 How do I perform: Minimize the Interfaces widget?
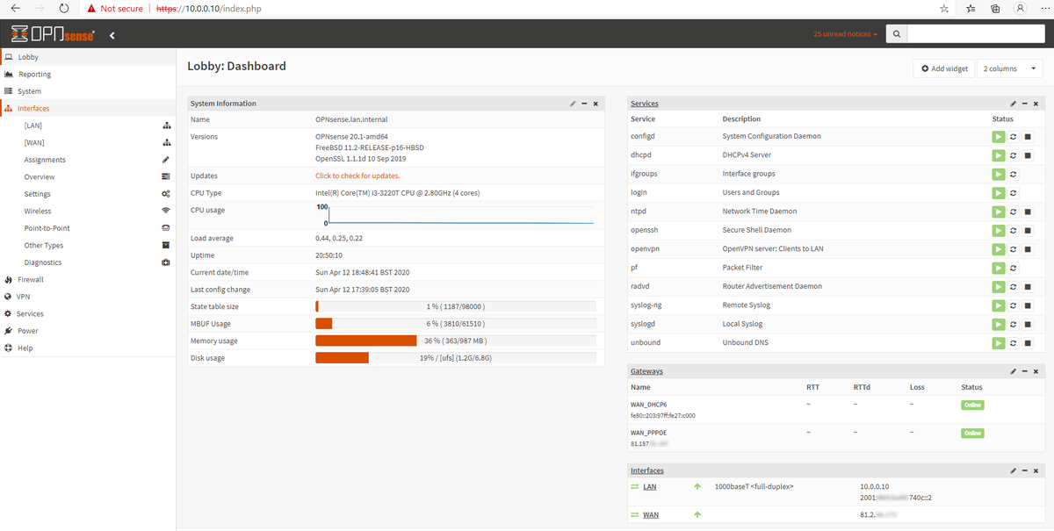point(1024,470)
